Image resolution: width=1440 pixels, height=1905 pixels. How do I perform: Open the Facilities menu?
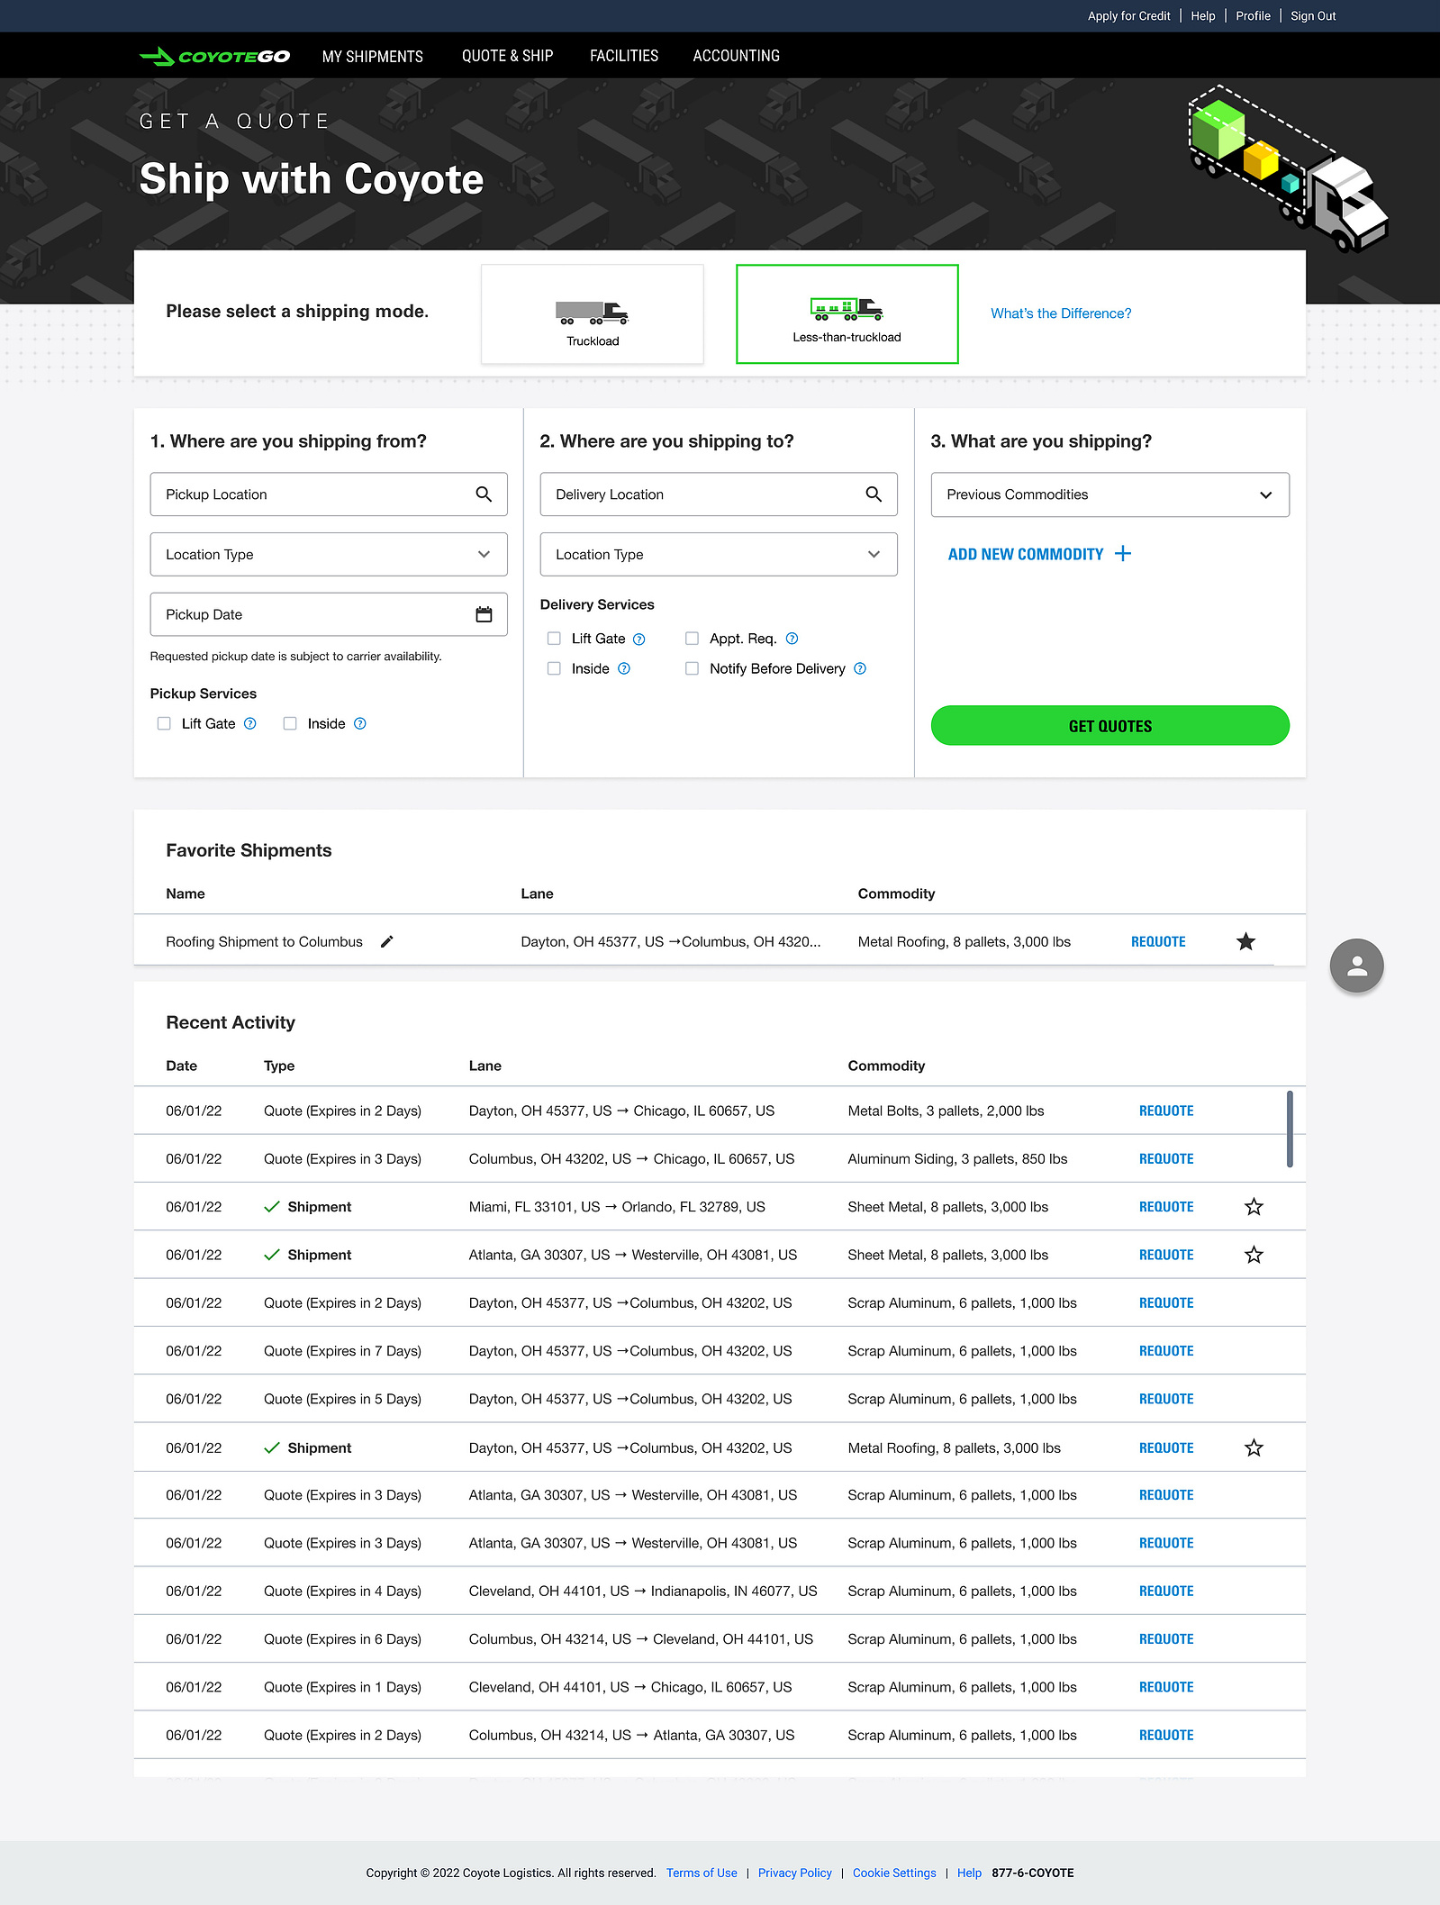(624, 56)
